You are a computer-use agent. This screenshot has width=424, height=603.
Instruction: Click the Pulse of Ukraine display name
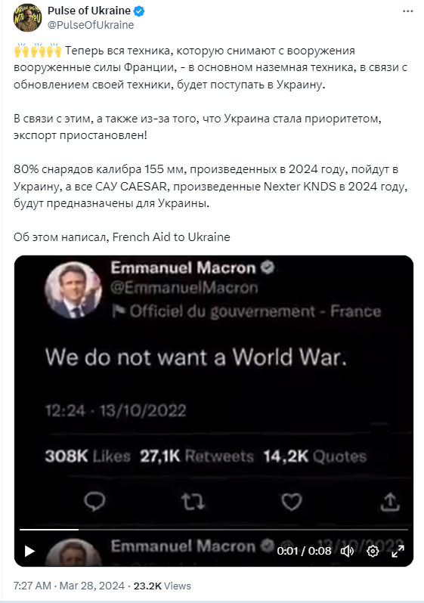coord(89,11)
